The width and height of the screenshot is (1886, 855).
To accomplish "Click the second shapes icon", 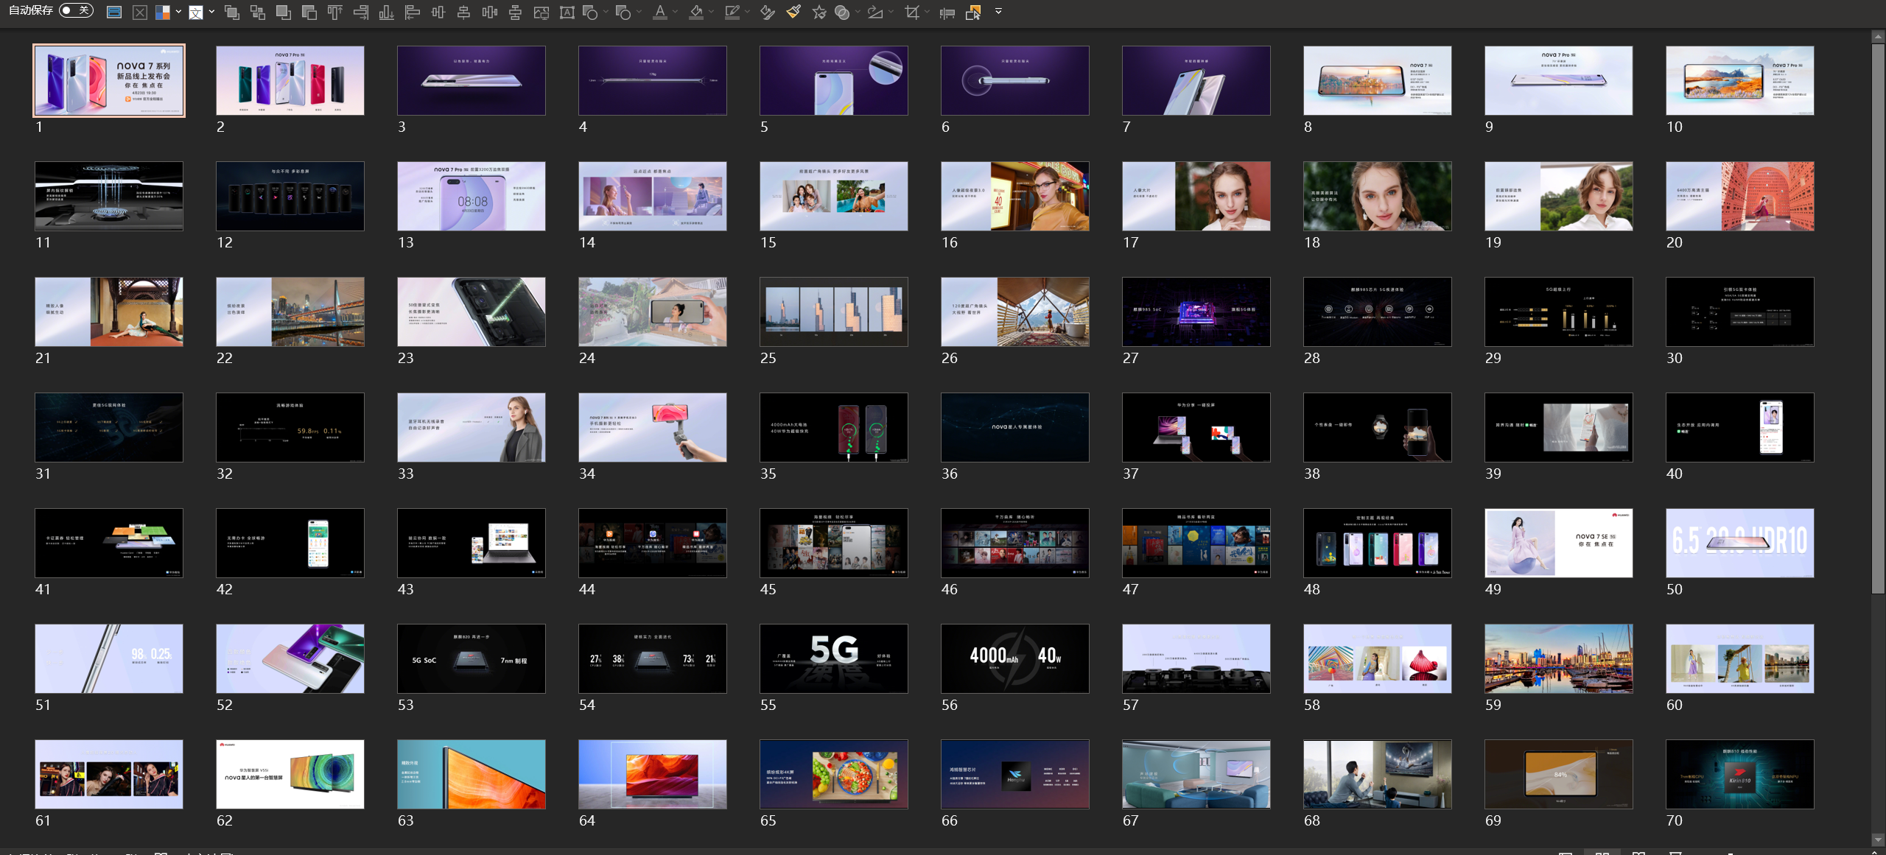I will [x=623, y=12].
